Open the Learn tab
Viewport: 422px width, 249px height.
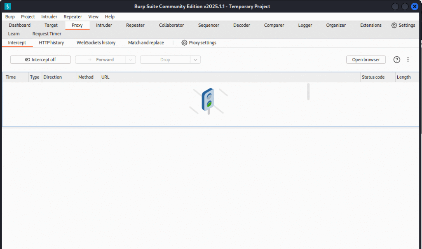[x=14, y=34]
